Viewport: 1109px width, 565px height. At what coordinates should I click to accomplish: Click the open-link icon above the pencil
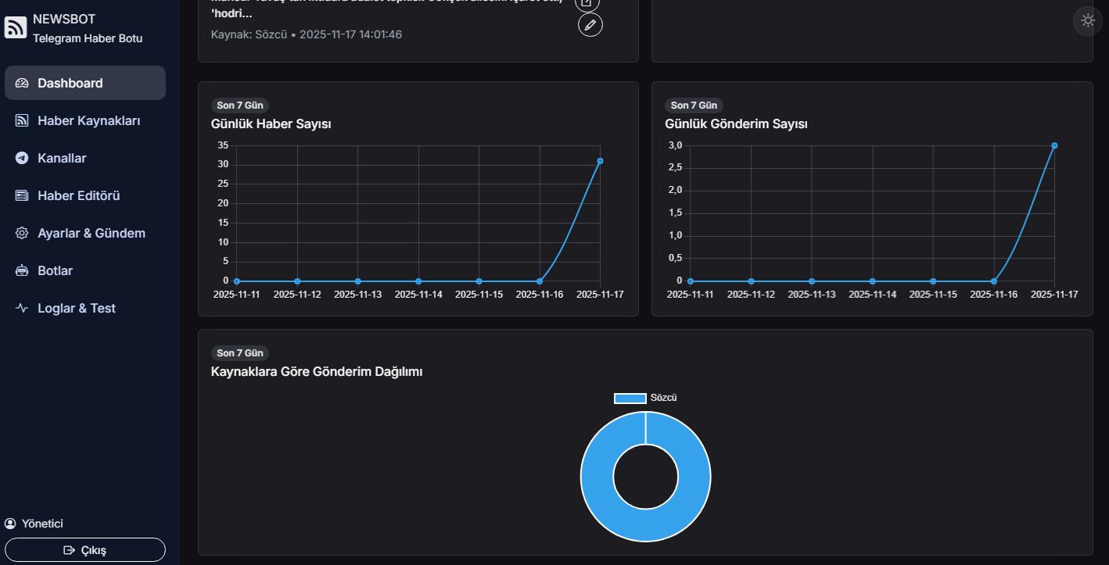point(587,3)
